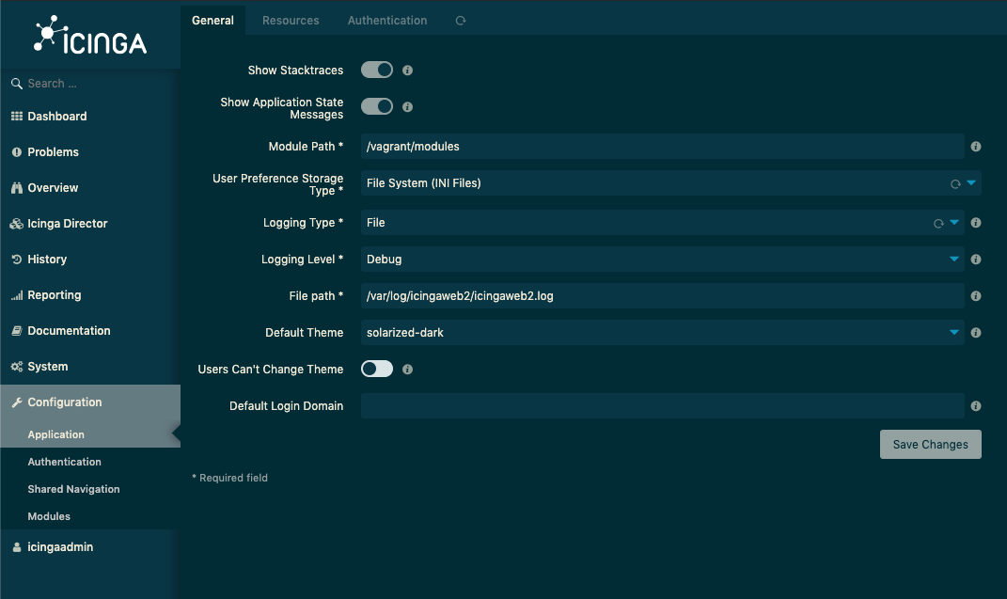Click the refresh icon in tab bar
The height and width of the screenshot is (599, 1007).
click(461, 21)
